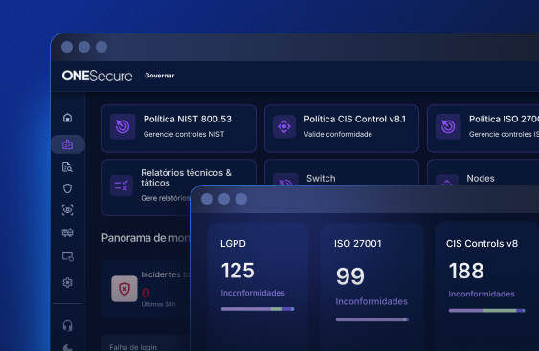
Task: Click the Falha de login card
Action: coord(146,342)
